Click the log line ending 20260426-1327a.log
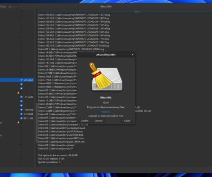The image size is (212, 177). [x=74, y=15]
